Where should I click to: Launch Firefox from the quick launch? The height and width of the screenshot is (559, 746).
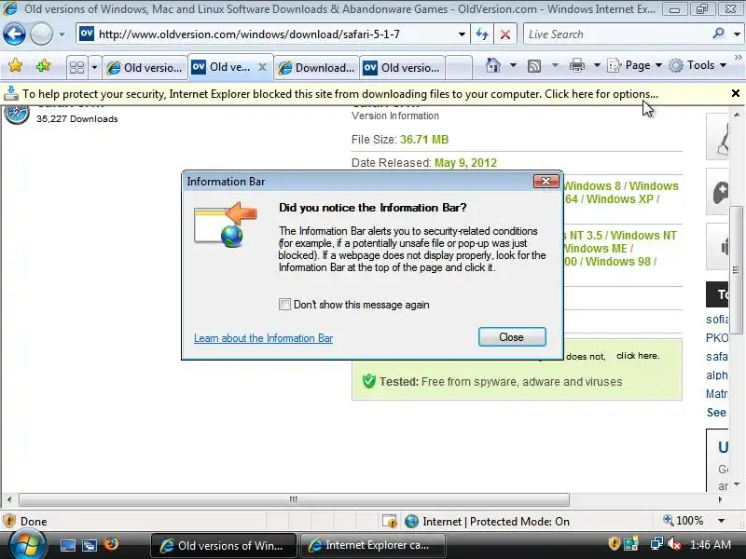(111, 544)
